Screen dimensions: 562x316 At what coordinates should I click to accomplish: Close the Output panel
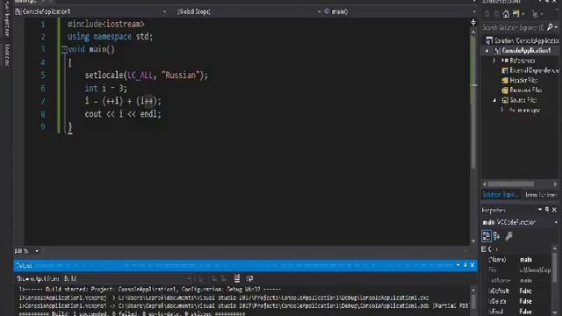472,265
